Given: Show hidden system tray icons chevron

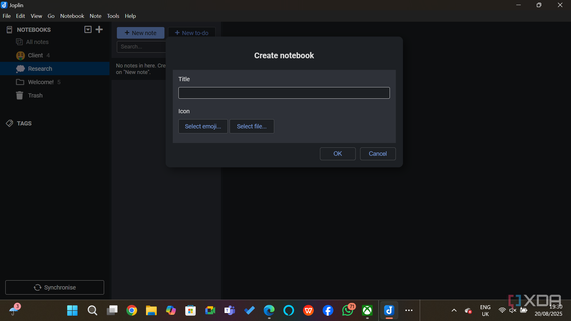Looking at the screenshot, I should pos(454,311).
